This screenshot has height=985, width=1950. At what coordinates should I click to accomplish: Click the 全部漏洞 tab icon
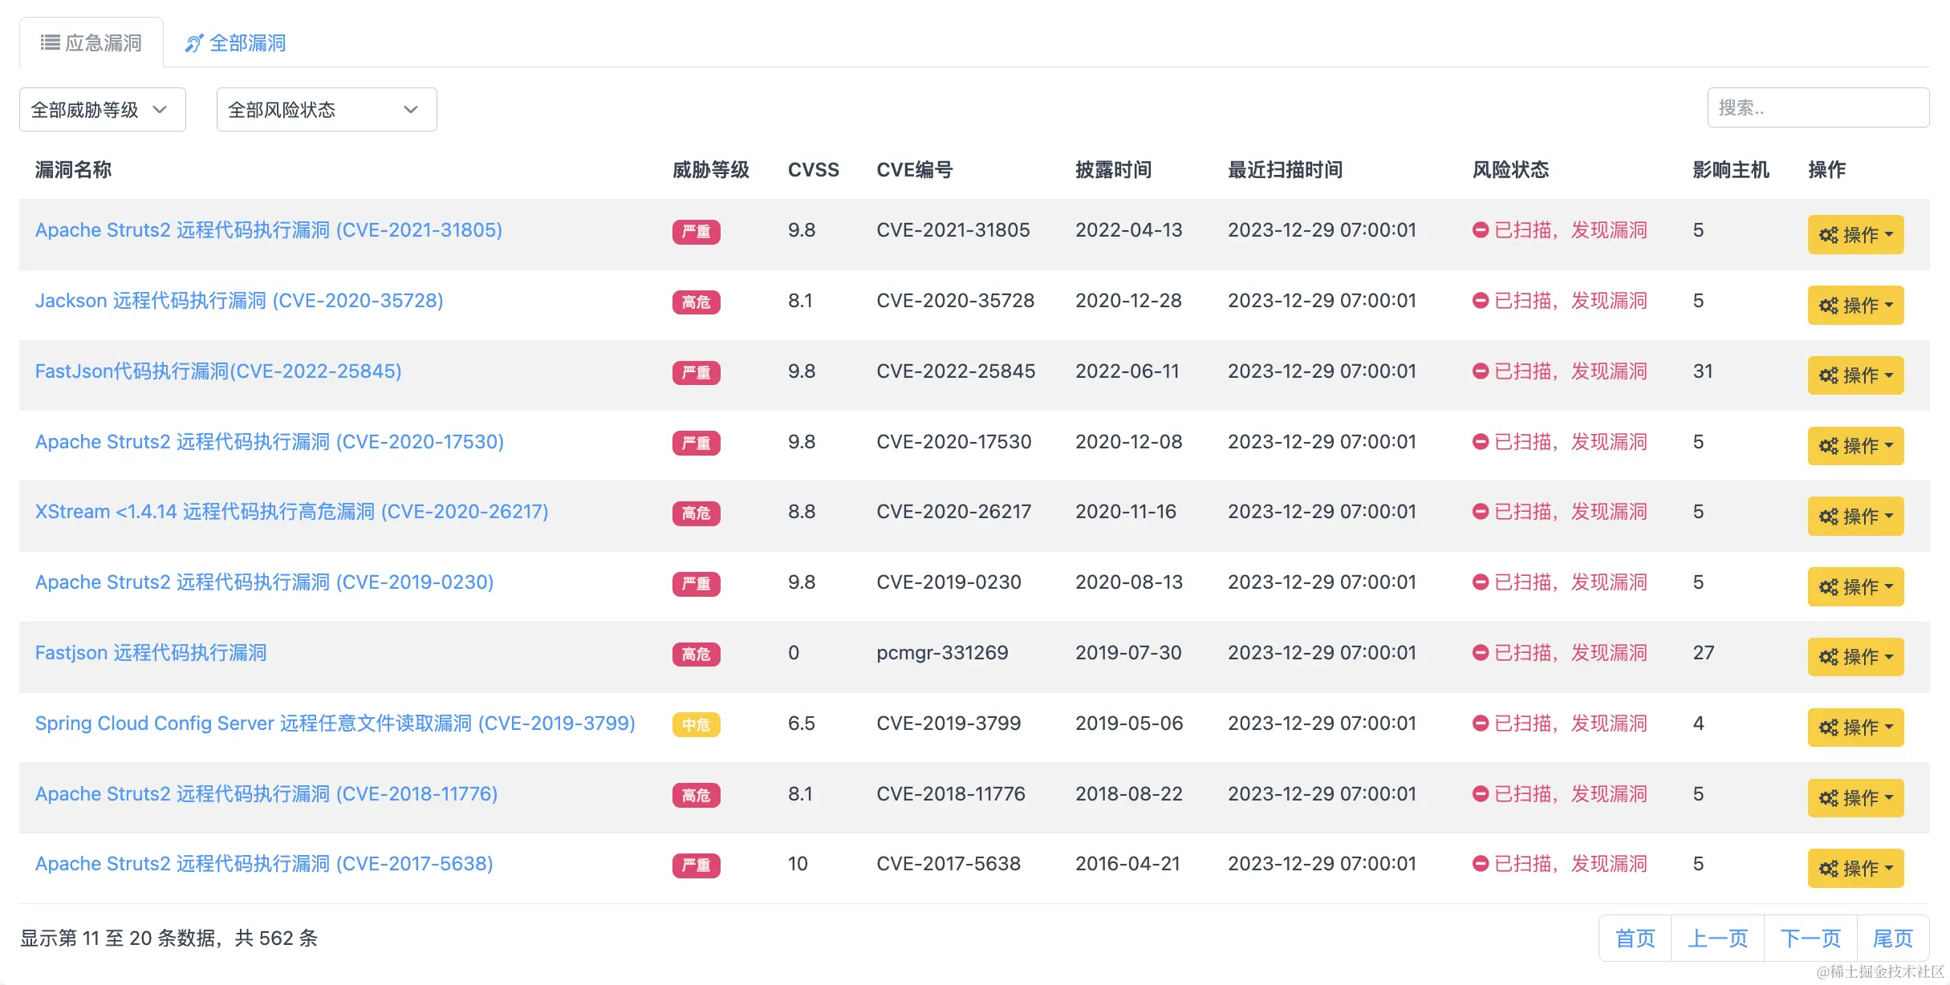coord(193,43)
